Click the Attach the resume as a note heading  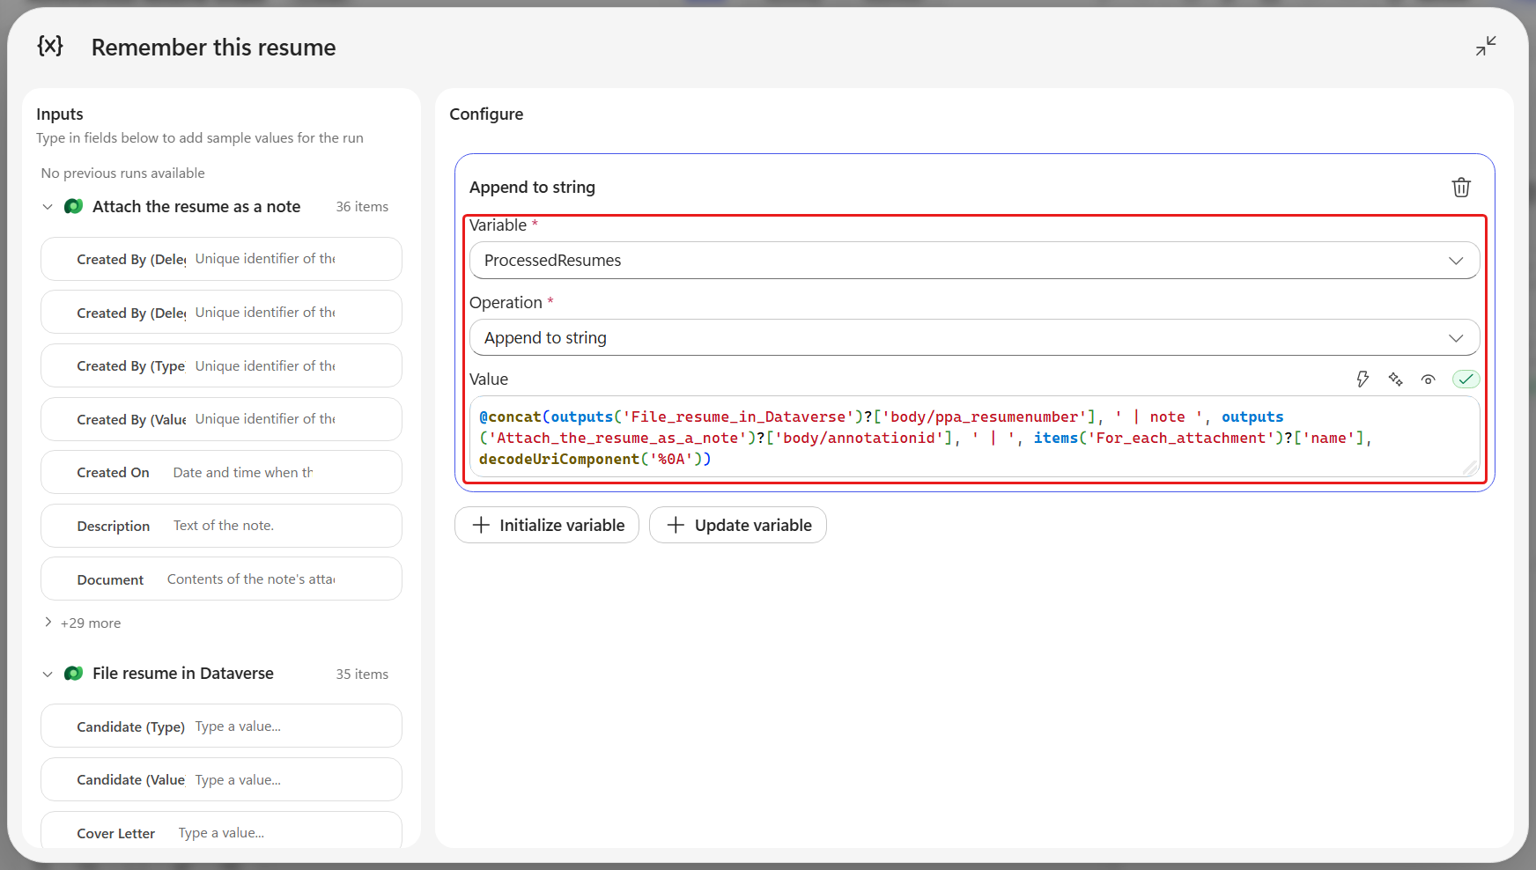[x=196, y=207]
